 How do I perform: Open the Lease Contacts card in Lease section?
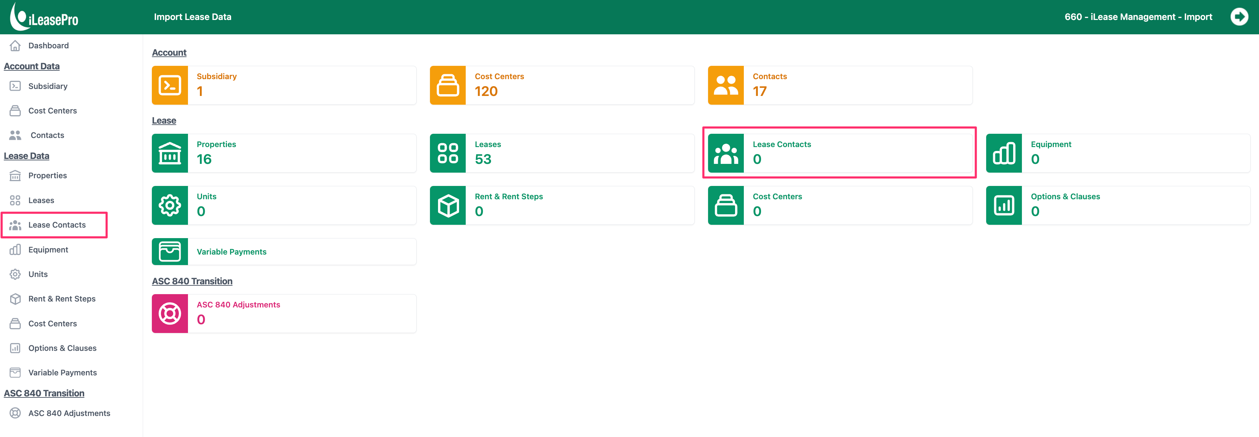click(x=840, y=153)
